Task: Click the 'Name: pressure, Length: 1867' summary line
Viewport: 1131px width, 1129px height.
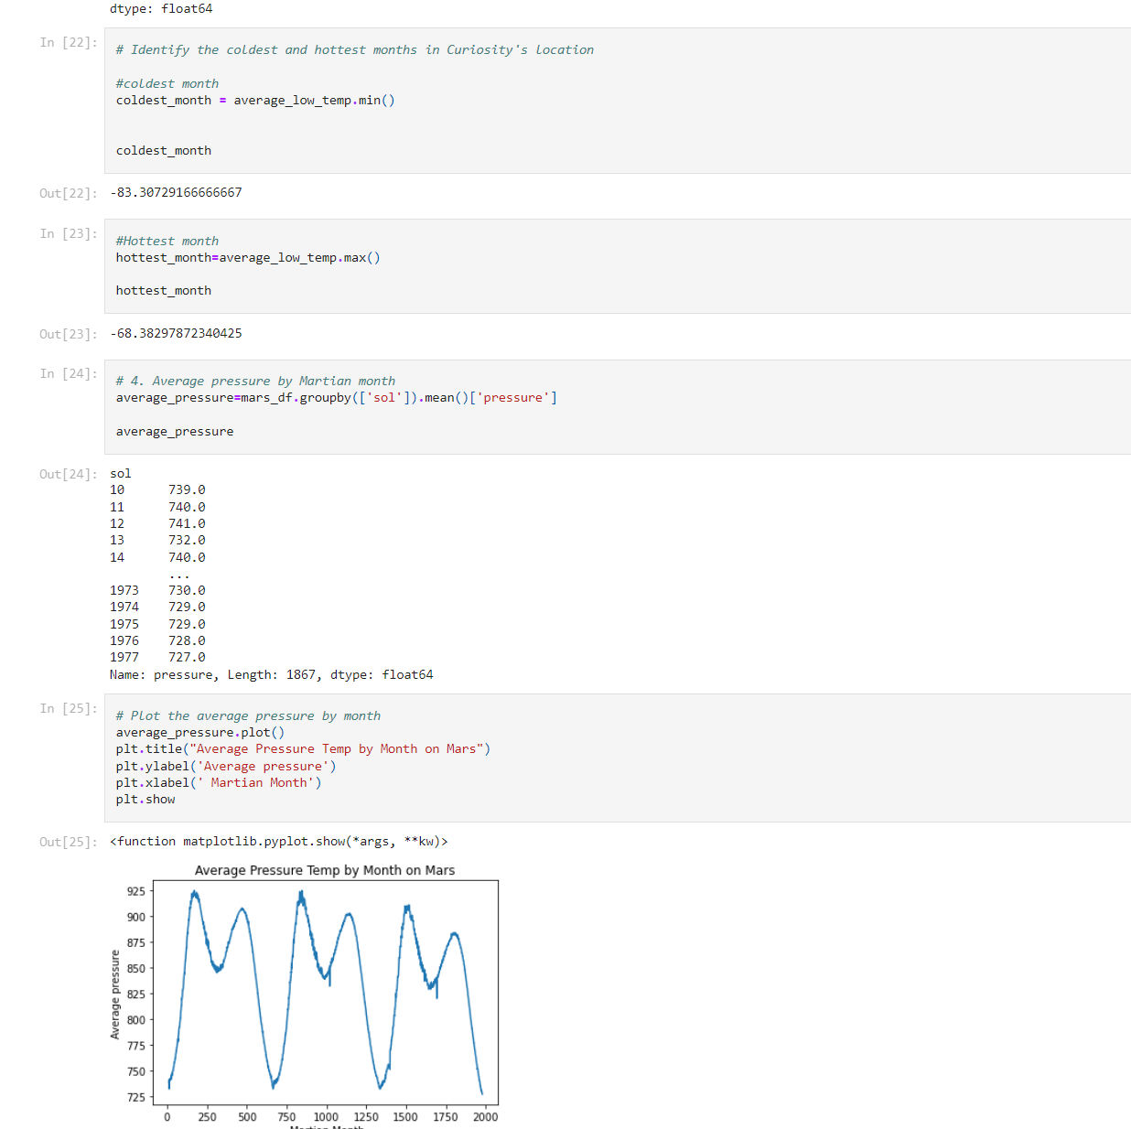Action: click(271, 674)
